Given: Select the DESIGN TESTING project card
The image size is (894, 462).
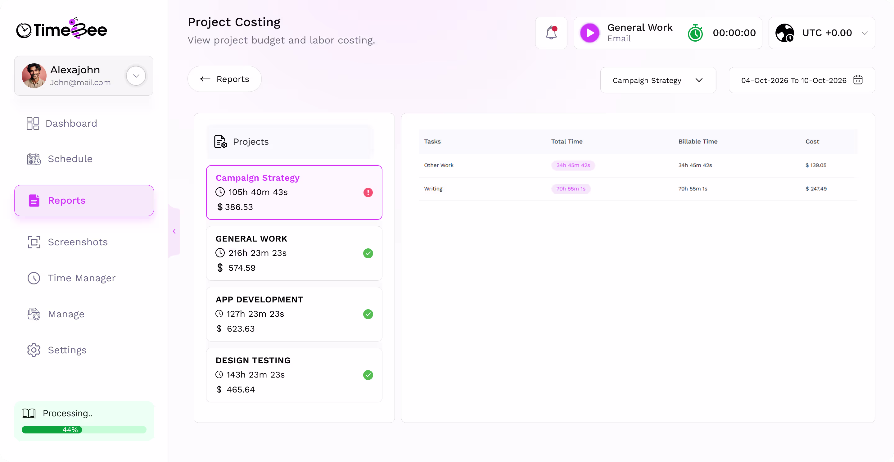Looking at the screenshot, I should pos(294,375).
